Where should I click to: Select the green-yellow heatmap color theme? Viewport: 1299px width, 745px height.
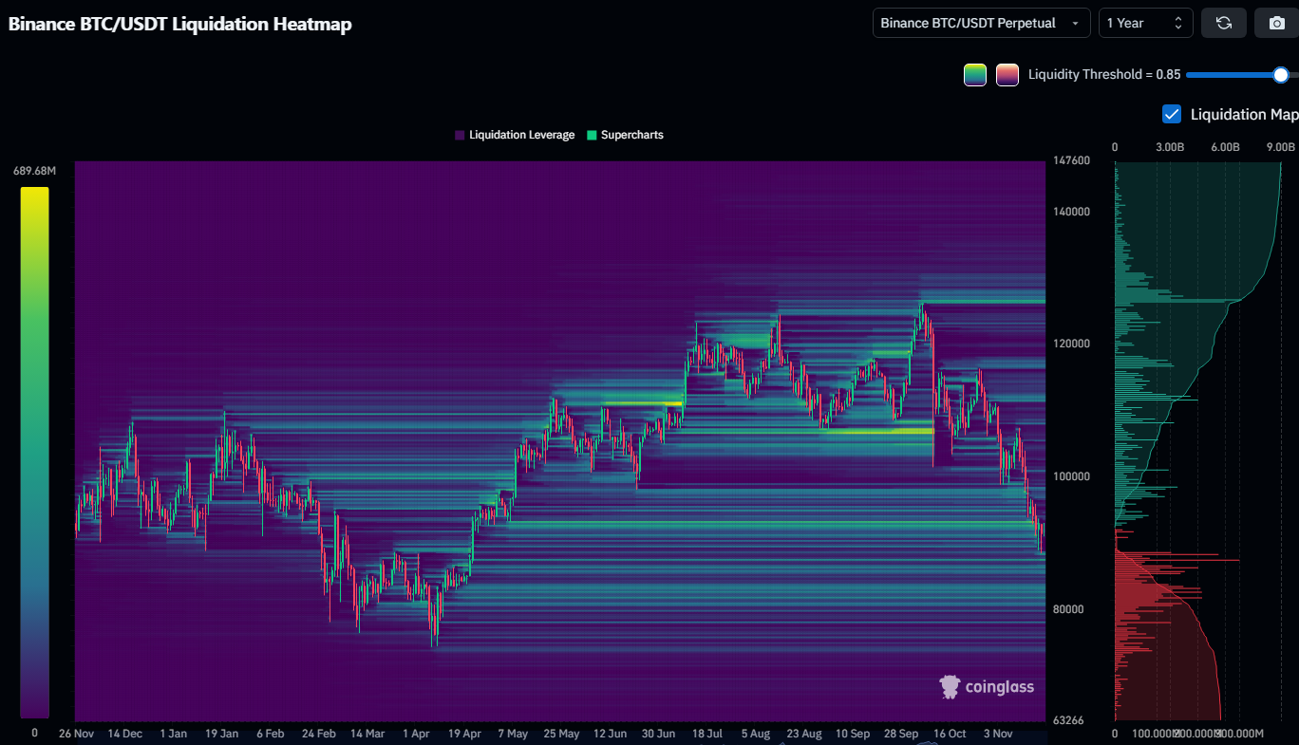click(x=975, y=75)
